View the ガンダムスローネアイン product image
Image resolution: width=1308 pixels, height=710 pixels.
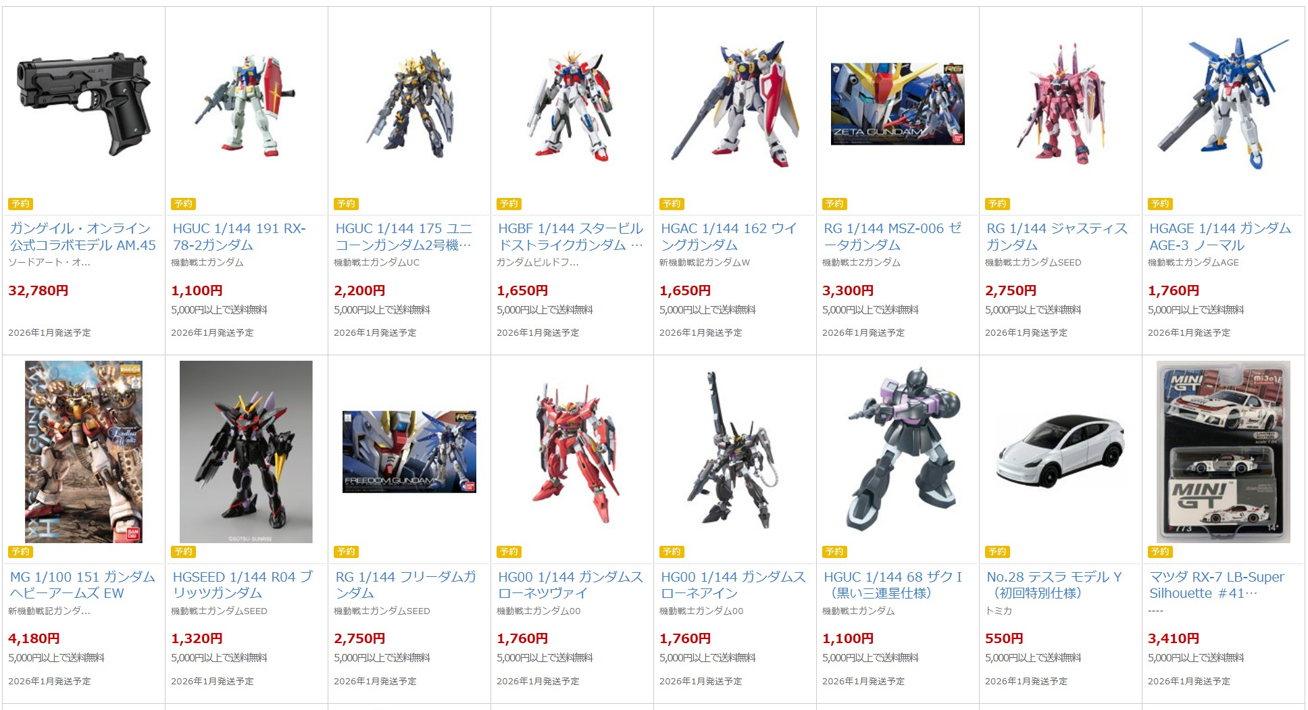[734, 451]
